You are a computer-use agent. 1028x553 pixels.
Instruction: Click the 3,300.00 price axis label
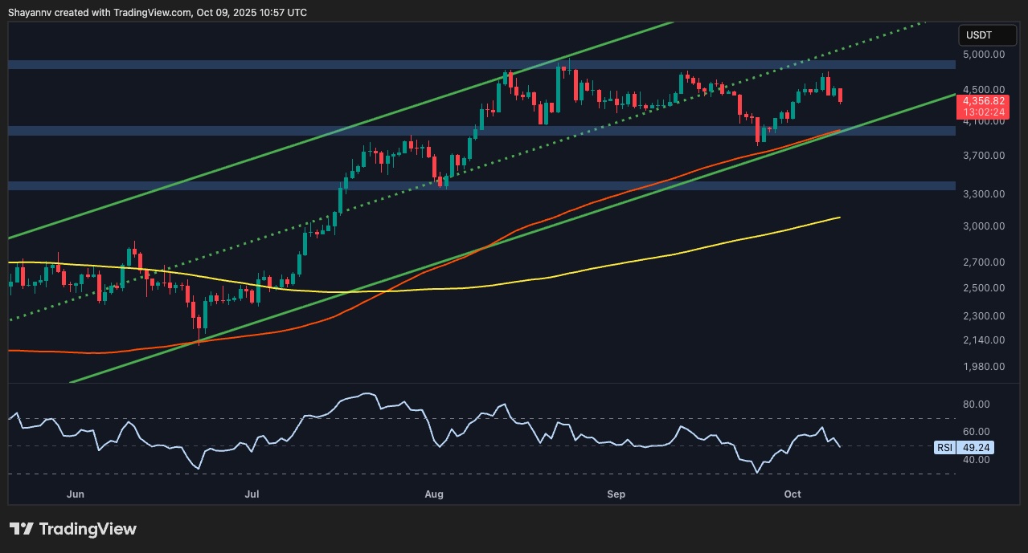tap(982, 193)
